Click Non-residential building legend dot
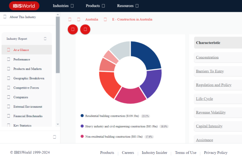The image size is (242, 161). (x=82, y=136)
